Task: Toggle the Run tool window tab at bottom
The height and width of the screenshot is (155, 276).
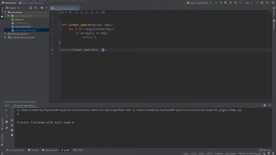Action: 66,150
